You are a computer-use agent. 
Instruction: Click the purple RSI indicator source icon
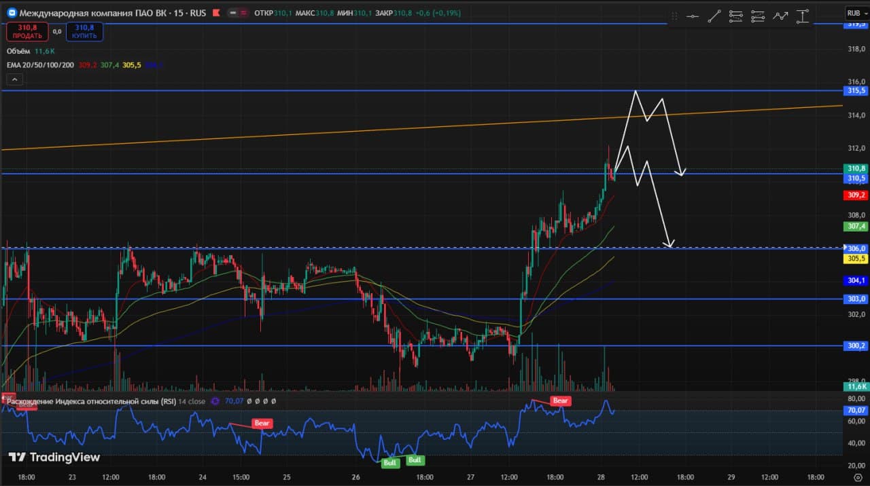(215, 401)
